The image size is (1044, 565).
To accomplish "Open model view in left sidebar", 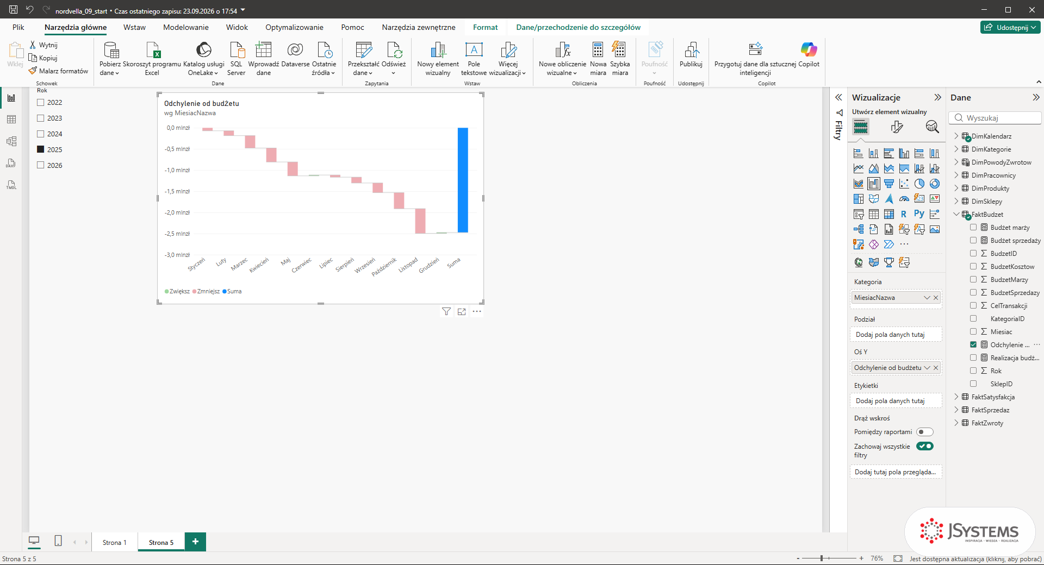I will [x=11, y=141].
